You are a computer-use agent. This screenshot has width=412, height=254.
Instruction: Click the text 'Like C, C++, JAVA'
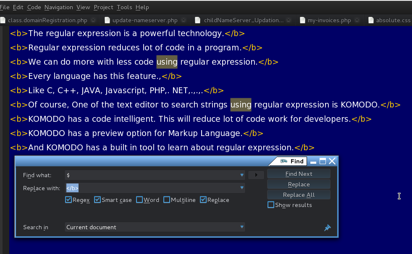(x=65, y=90)
